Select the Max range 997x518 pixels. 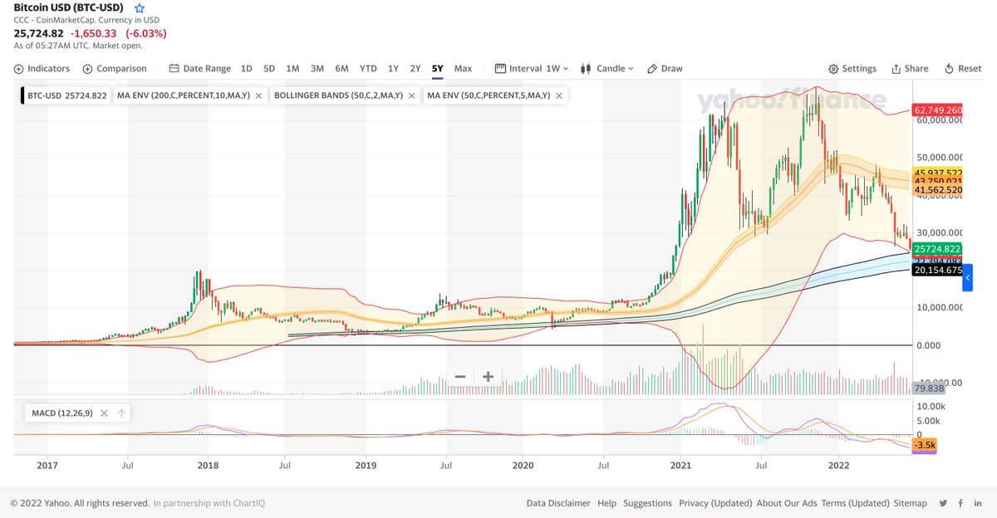[x=463, y=69]
